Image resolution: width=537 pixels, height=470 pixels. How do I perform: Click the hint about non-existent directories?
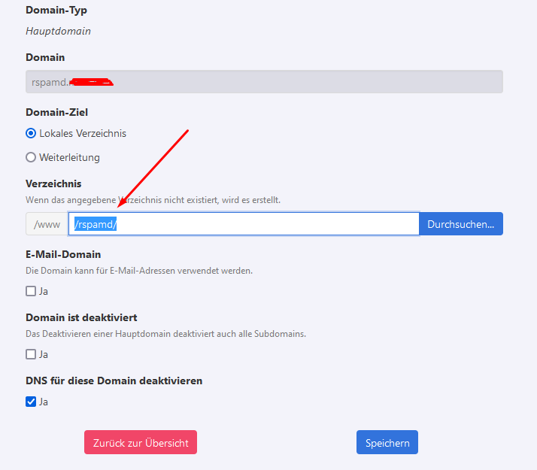tap(153, 199)
